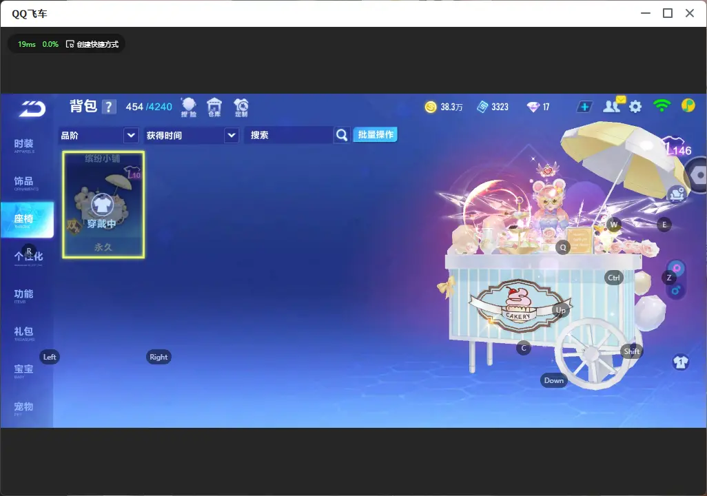Switch to the 时装 tab
Viewport: 707px width, 496px height.
(x=24, y=145)
